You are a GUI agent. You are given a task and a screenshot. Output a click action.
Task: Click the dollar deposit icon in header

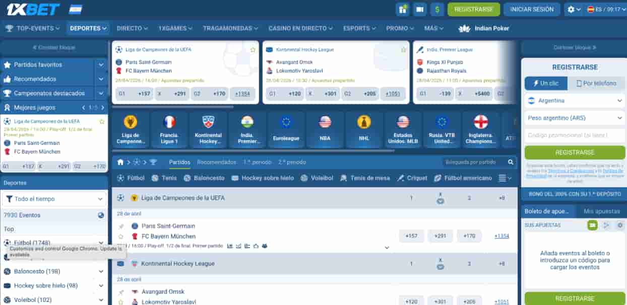pos(436,9)
